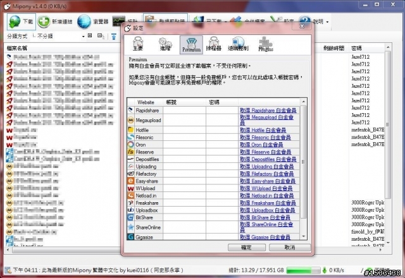
Task: Click the collapse-all icon beside 不分類
Action: (x=101, y=36)
